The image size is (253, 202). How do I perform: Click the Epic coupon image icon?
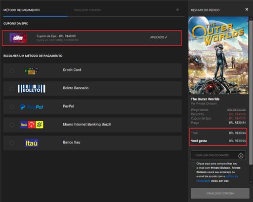(x=18, y=38)
